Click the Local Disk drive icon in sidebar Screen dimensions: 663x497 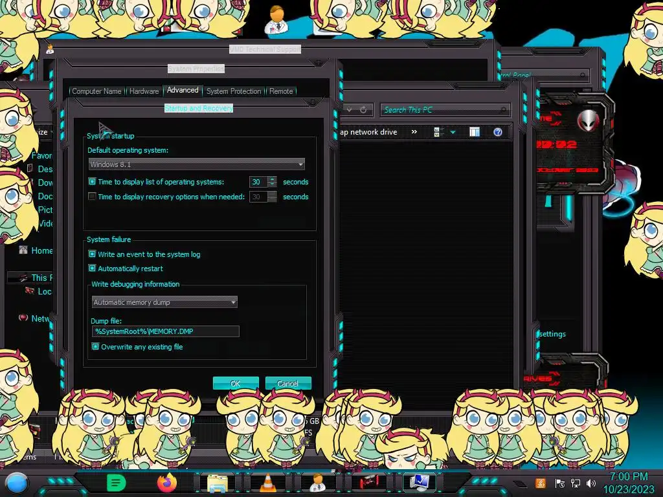tap(30, 291)
